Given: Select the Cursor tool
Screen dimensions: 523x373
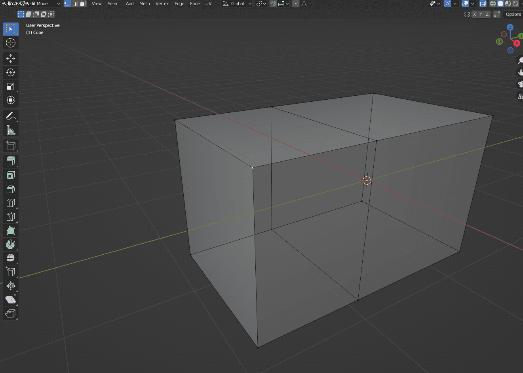Looking at the screenshot, I should [11, 43].
